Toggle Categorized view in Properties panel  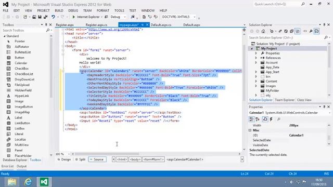point(251,119)
